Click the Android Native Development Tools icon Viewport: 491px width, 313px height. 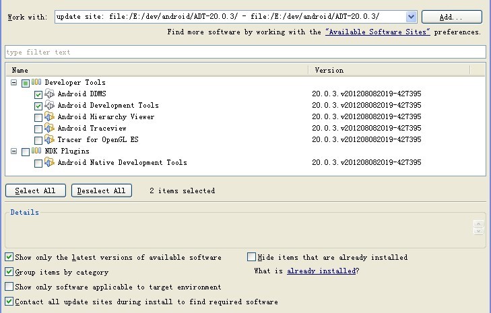[49, 162]
